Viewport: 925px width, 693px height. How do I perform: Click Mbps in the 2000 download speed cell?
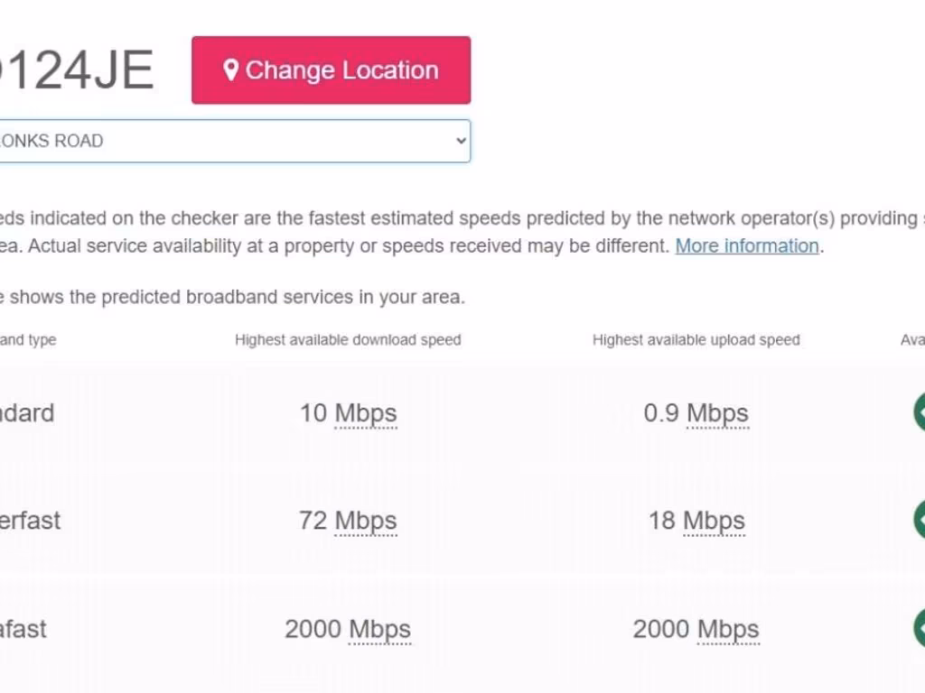pyautogui.click(x=379, y=629)
